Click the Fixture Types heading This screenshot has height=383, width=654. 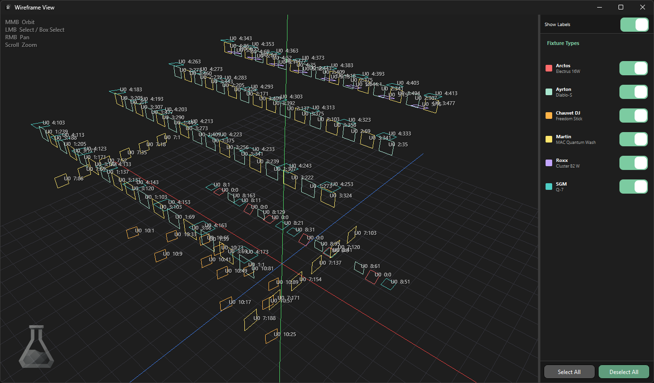click(x=563, y=43)
